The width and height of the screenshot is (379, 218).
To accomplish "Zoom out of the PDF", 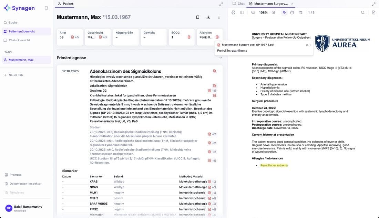I will click(253, 12).
